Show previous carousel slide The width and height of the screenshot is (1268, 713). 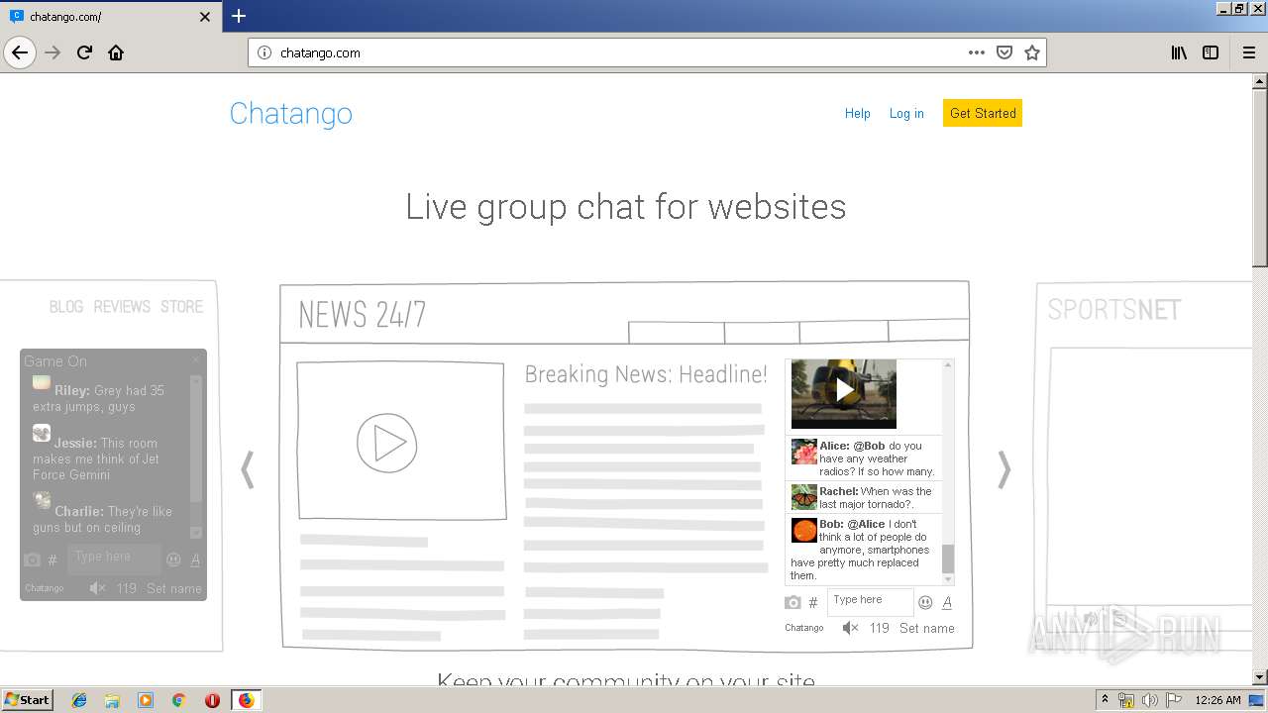point(248,469)
